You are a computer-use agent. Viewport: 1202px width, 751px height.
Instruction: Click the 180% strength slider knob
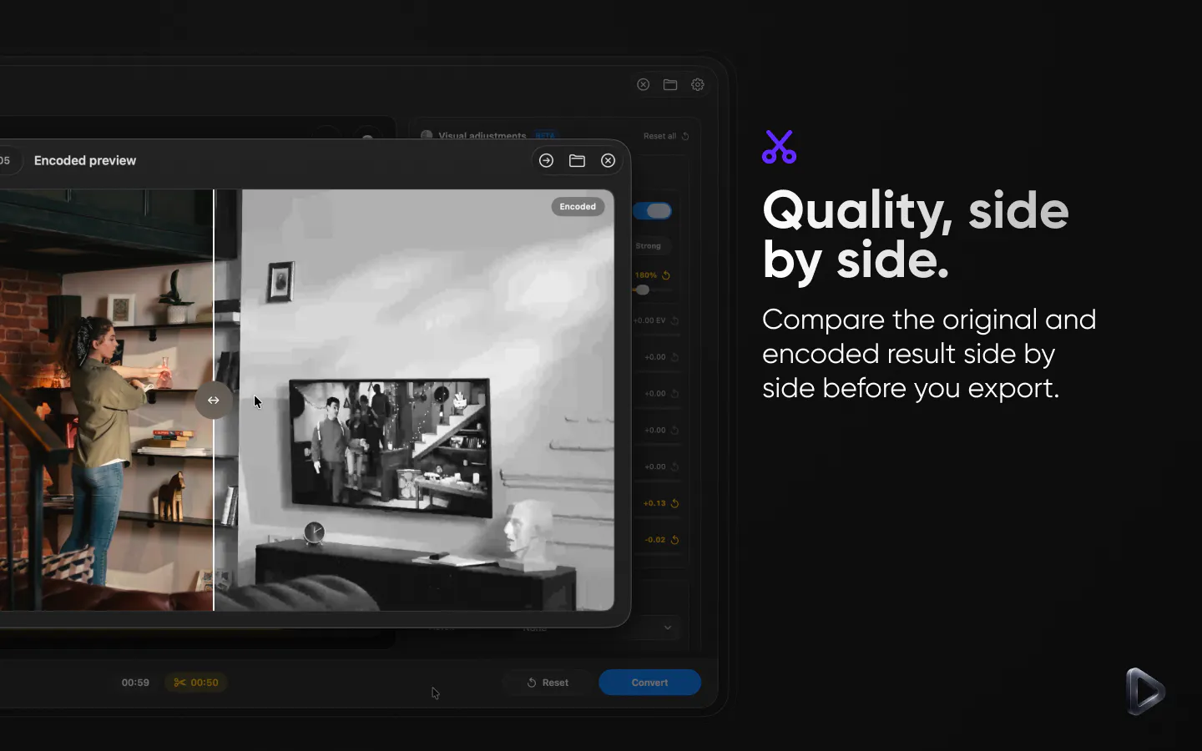643,290
